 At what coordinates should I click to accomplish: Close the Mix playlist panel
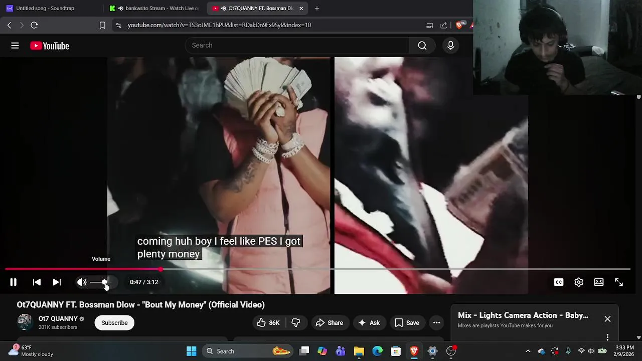coord(607,319)
